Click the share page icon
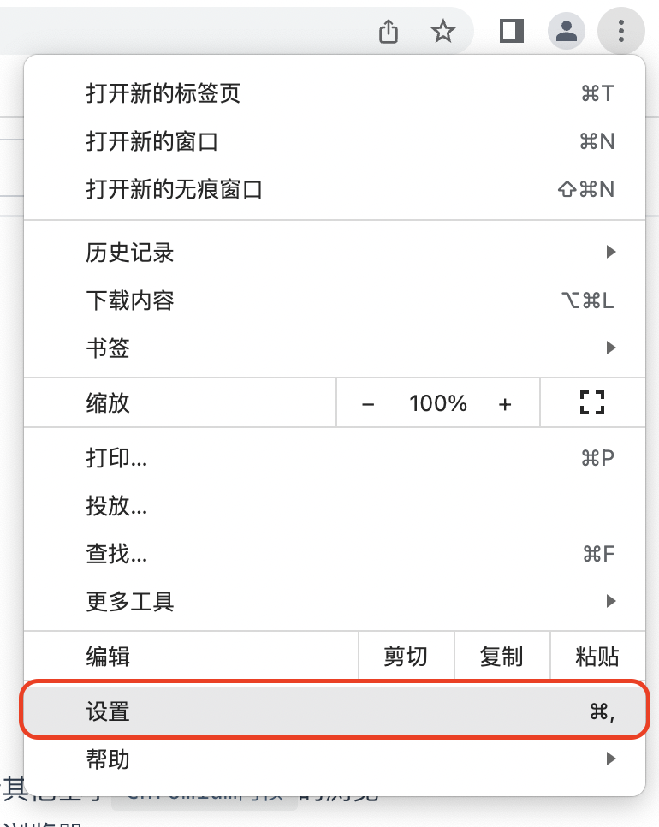Viewport: 659px width, 827px height. pos(389,33)
